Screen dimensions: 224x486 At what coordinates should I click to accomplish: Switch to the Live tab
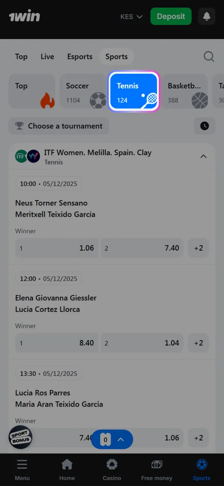pyautogui.click(x=47, y=56)
